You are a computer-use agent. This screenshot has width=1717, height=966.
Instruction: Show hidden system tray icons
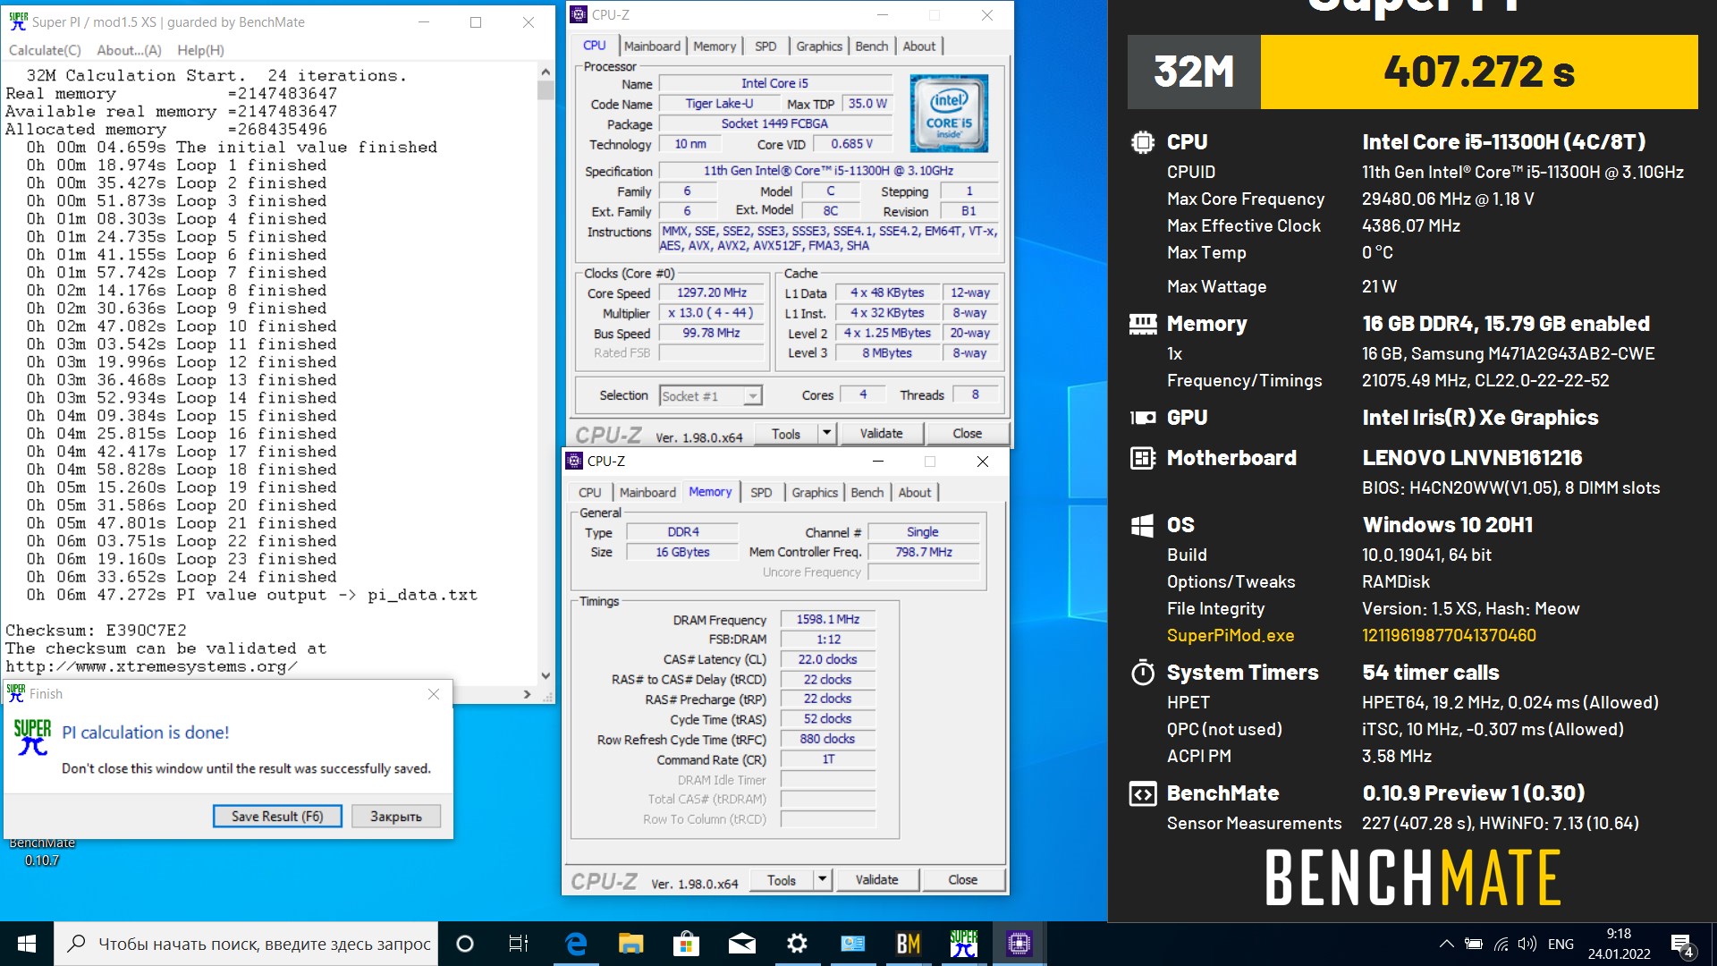pos(1446,944)
